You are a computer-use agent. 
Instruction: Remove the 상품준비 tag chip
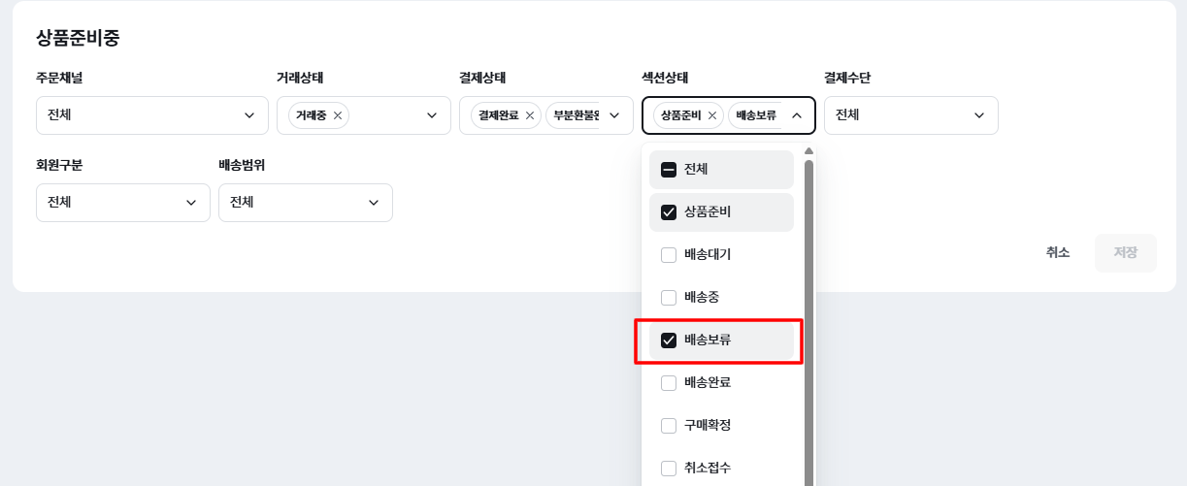[712, 115]
